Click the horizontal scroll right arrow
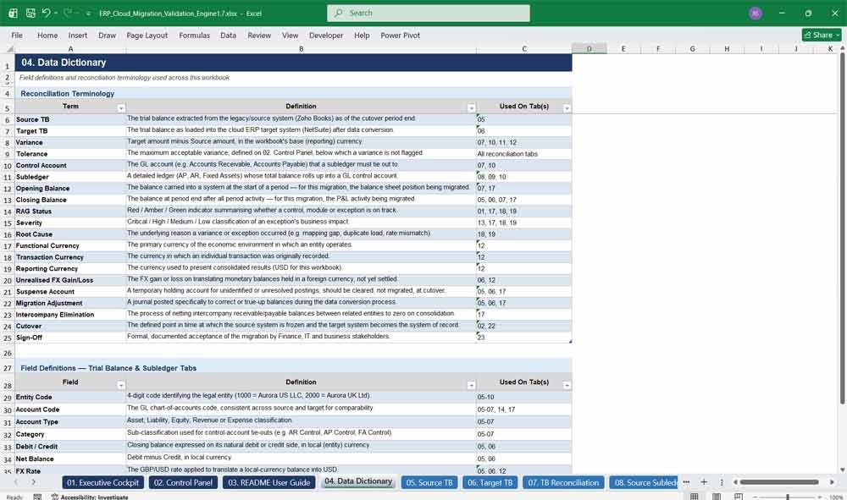 point(832,482)
